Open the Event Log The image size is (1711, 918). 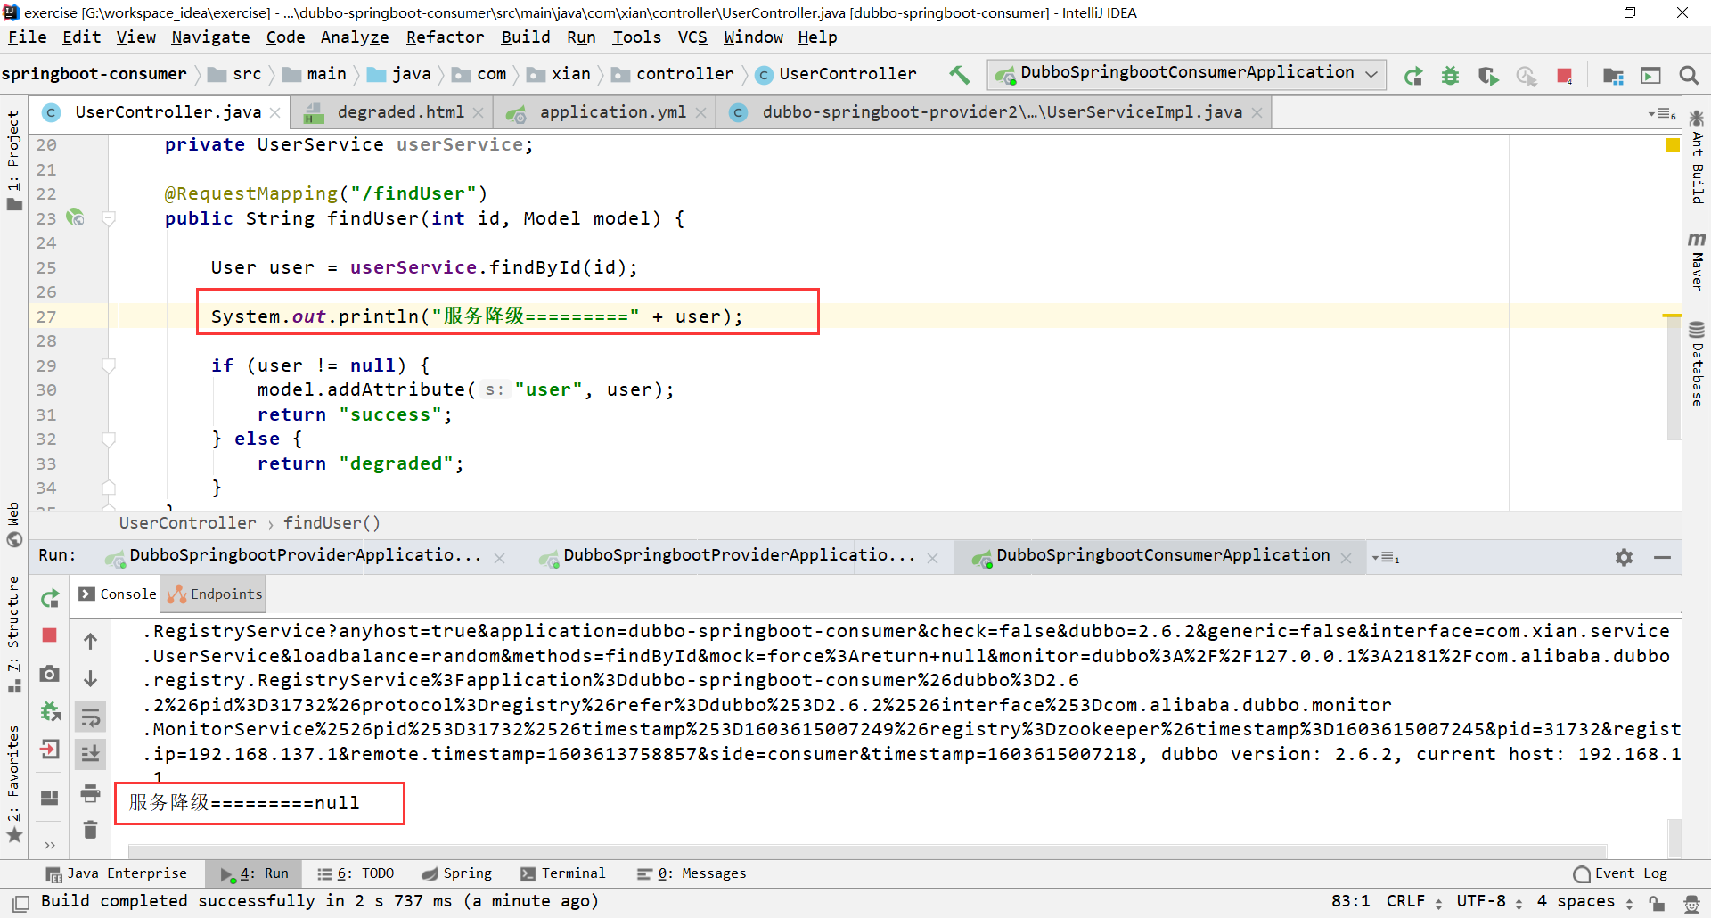tap(1620, 873)
